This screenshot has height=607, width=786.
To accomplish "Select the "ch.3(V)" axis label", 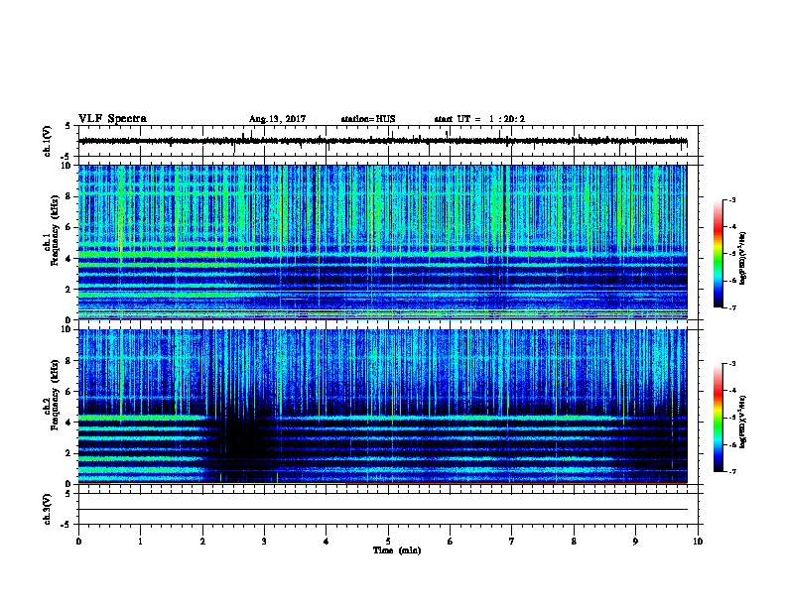I will tap(47, 509).
